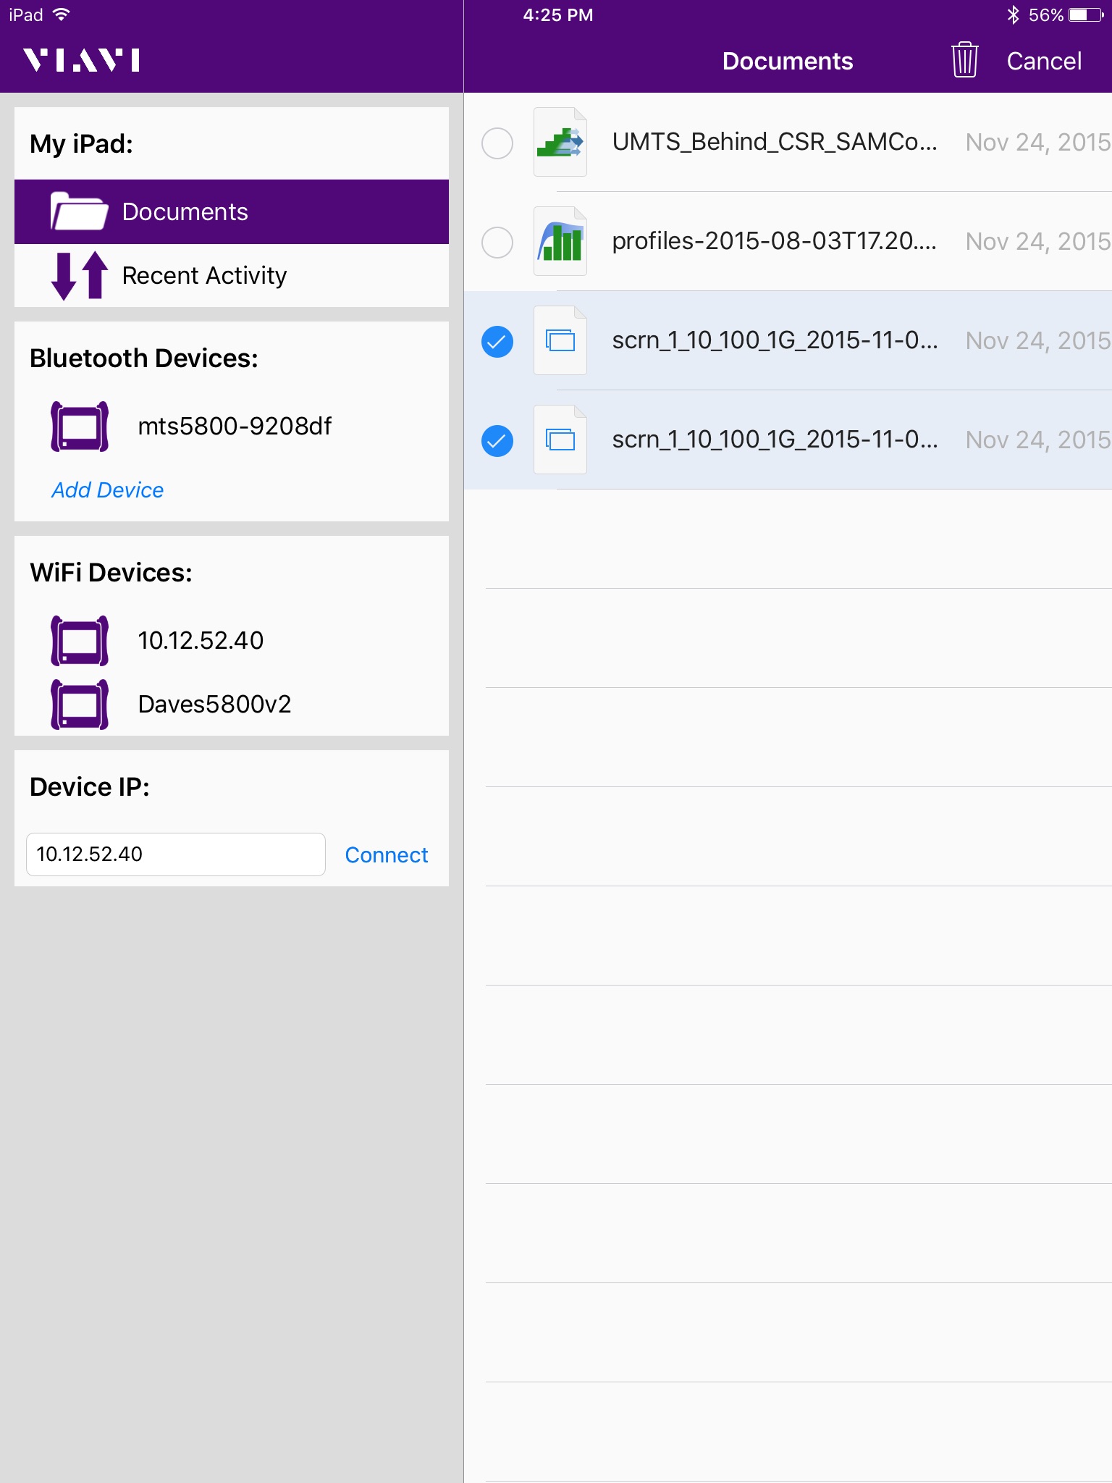The height and width of the screenshot is (1483, 1112).
Task: Click the VIAVI logo
Action: click(81, 60)
